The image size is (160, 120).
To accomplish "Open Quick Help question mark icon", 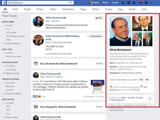I will click(146, 3).
